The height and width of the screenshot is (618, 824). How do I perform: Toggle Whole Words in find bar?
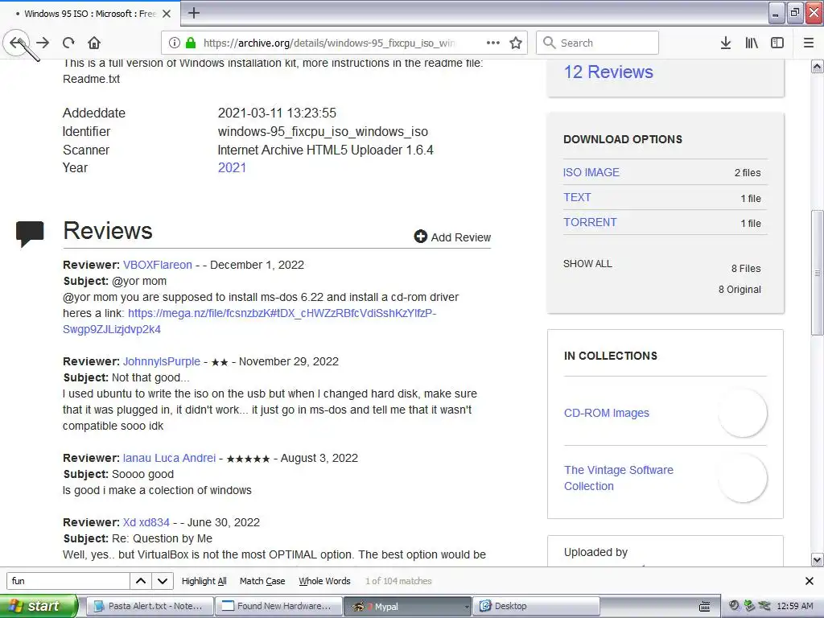(324, 581)
